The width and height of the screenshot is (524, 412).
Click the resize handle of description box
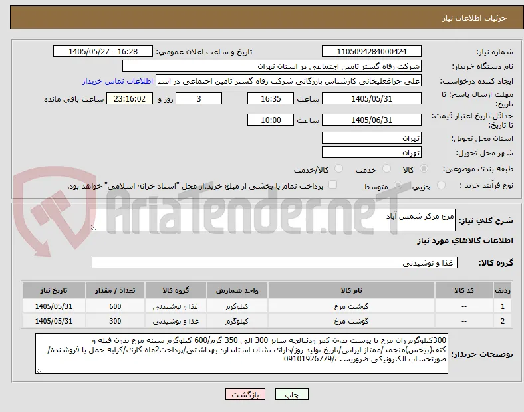point(93,227)
